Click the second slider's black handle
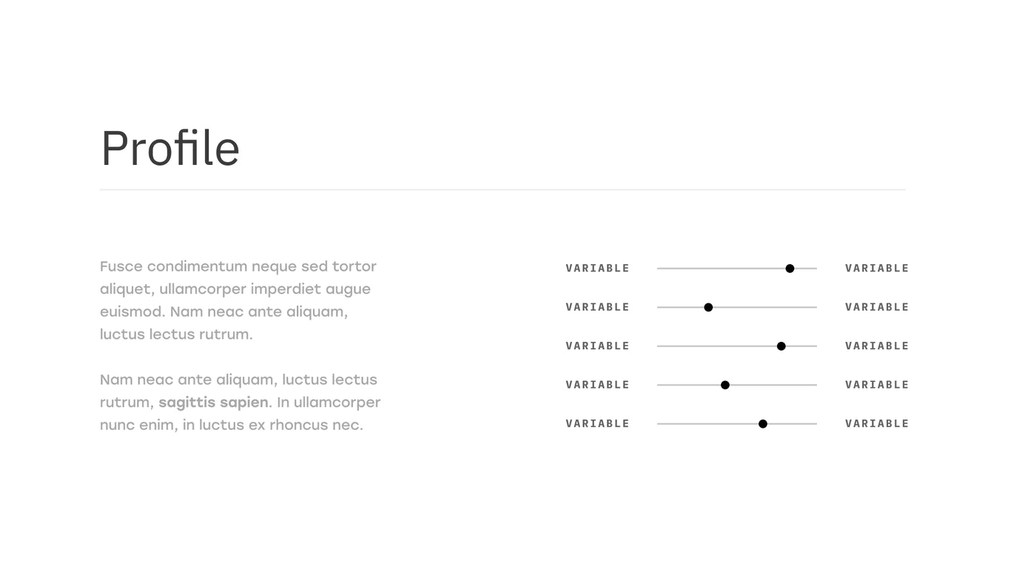This screenshot has height=583, width=1036. point(708,307)
